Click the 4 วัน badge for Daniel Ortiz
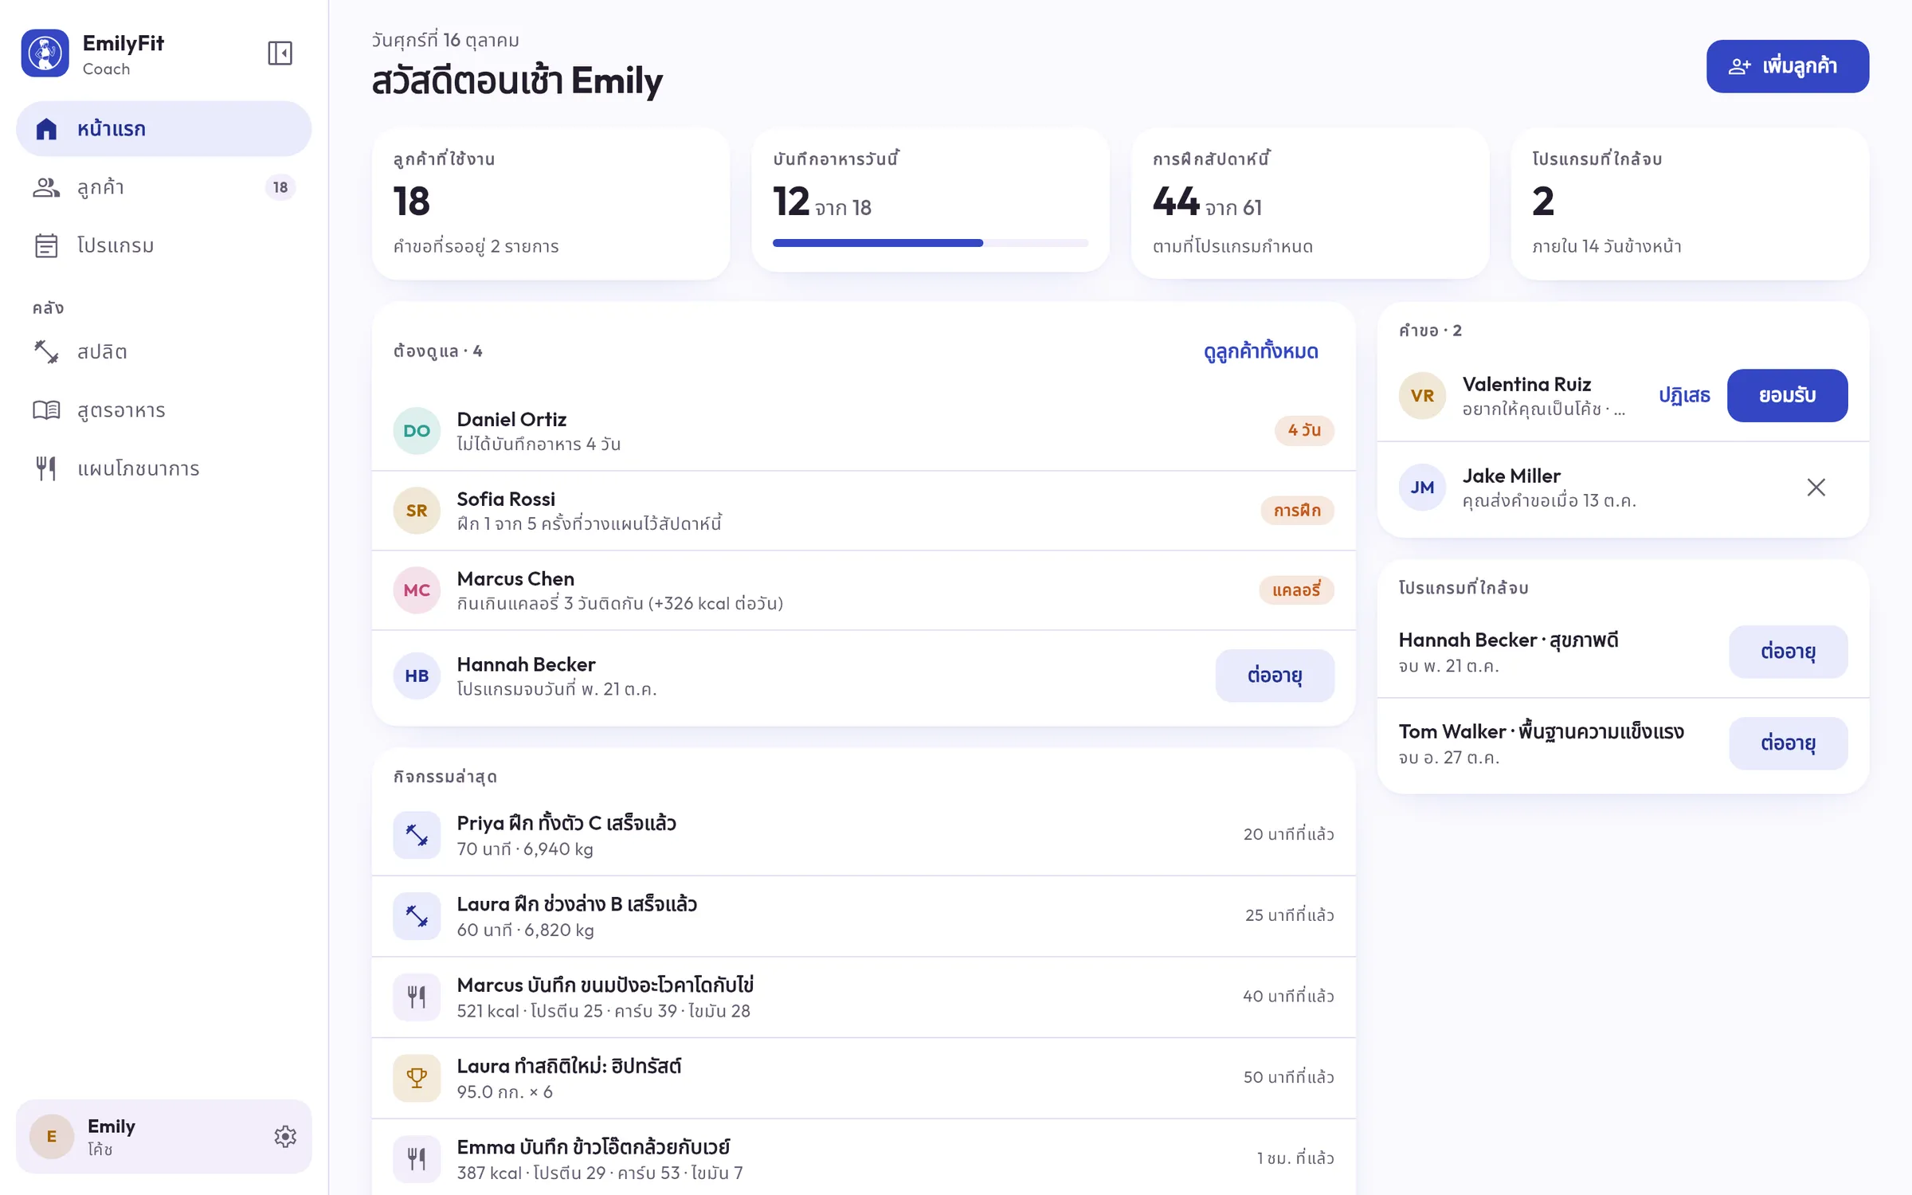This screenshot has height=1195, width=1912. coord(1304,430)
